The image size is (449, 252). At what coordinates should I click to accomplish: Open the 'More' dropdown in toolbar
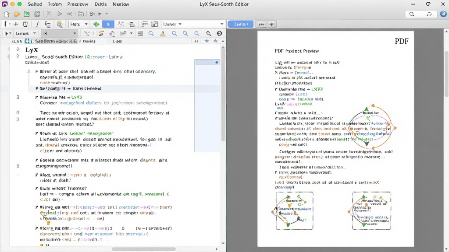coord(79,24)
